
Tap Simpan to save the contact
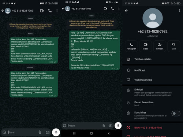click(160, 46)
